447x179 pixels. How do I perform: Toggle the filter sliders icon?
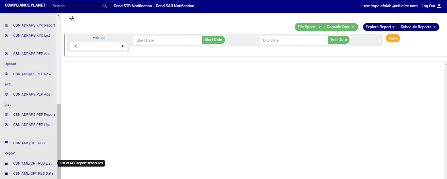coord(72,18)
